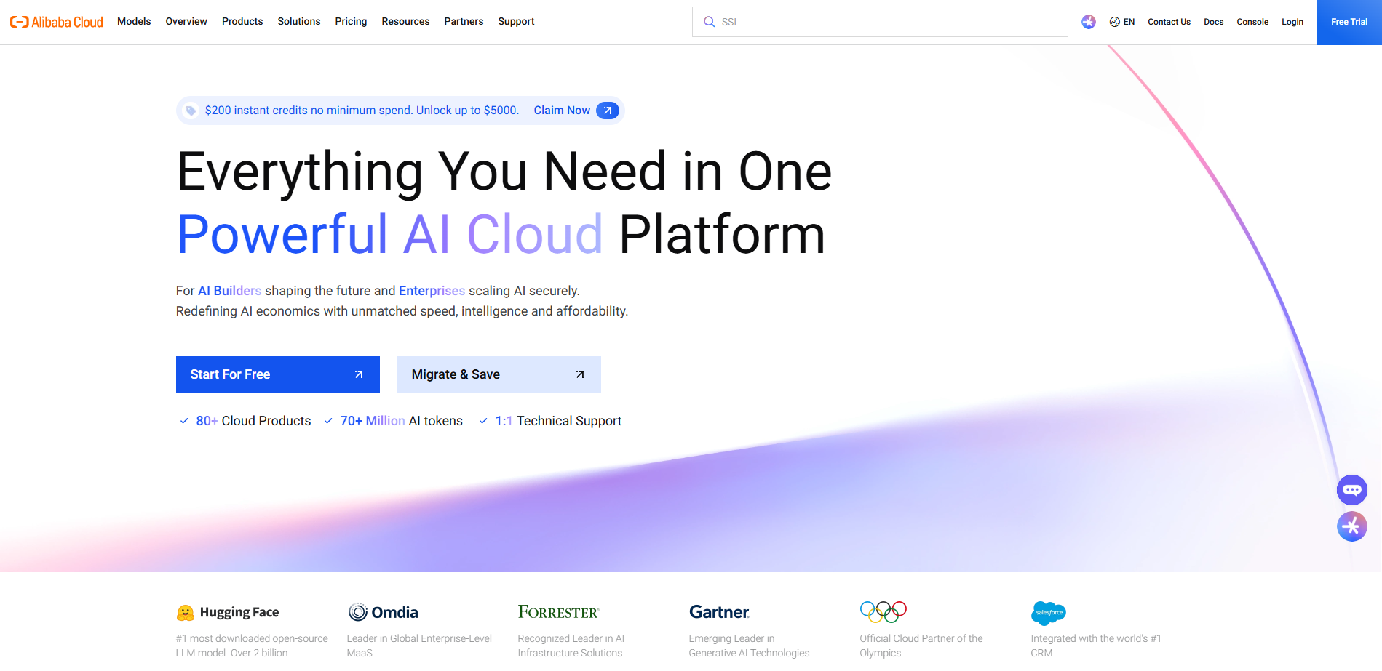Click "Official Cloud Partner of the Olympics" text
Viewport: 1382px width, 671px height.
click(x=921, y=646)
